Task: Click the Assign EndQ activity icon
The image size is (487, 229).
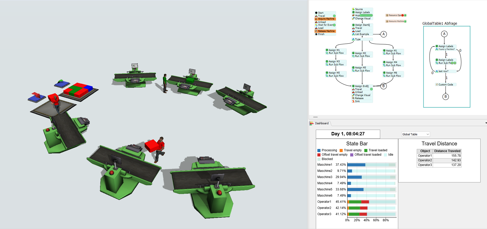Action: coord(353,86)
